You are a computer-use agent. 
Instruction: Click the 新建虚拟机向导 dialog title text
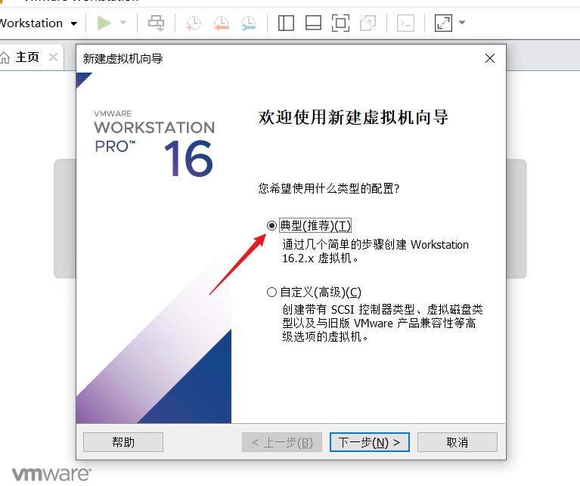point(123,58)
